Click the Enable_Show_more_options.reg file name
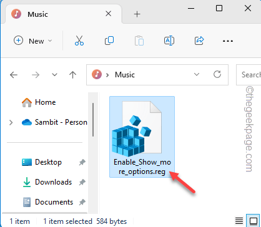 pyautogui.click(x=142, y=167)
